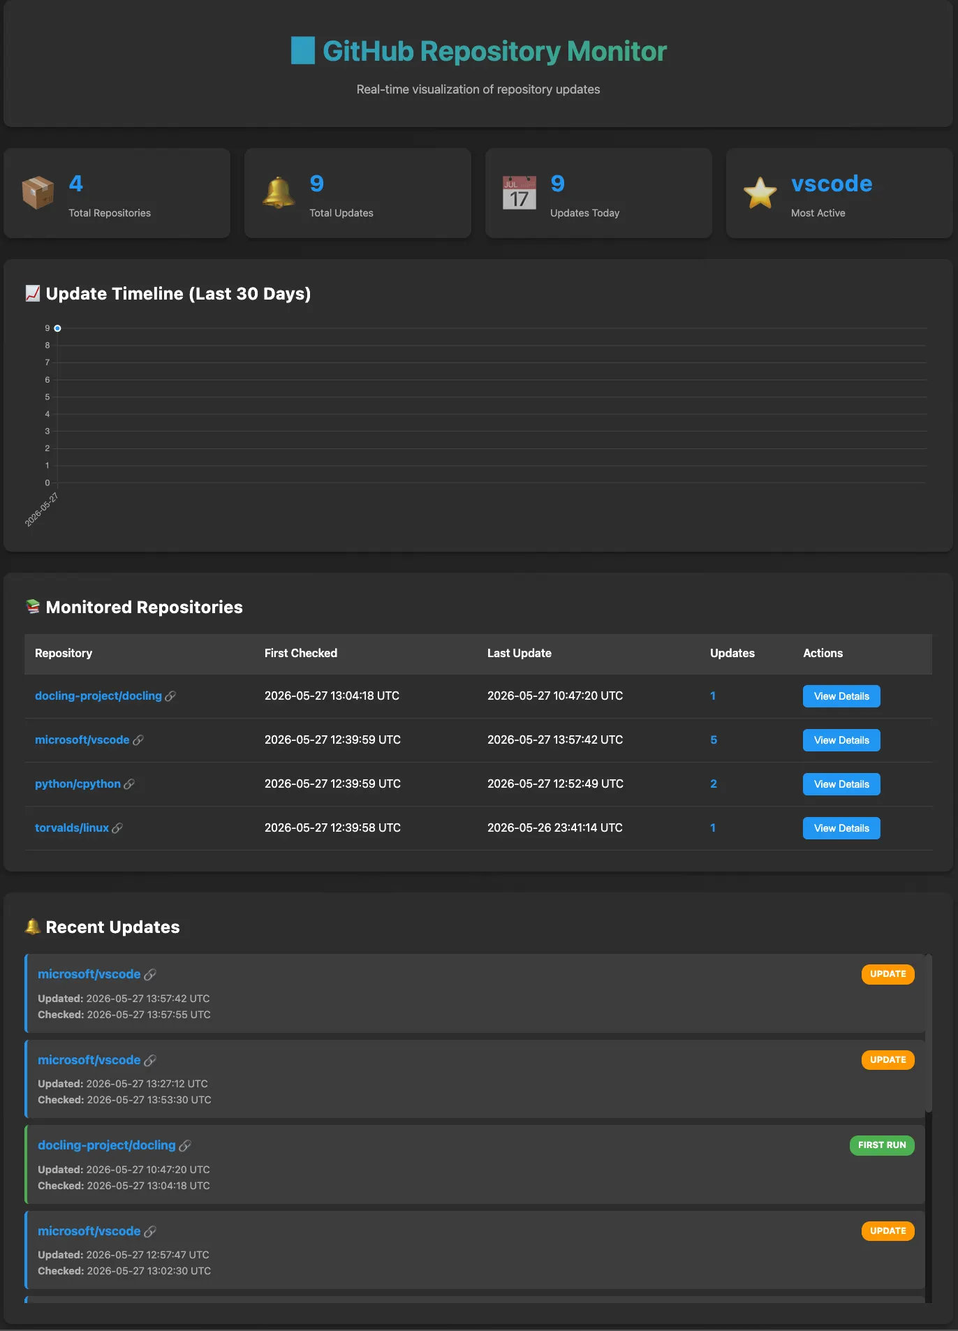Click the 2026-05-27 date label on chart axis
This screenshot has height=1331, width=958.
[42, 510]
